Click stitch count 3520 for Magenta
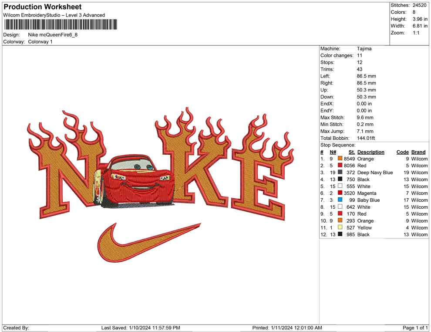 (349, 193)
